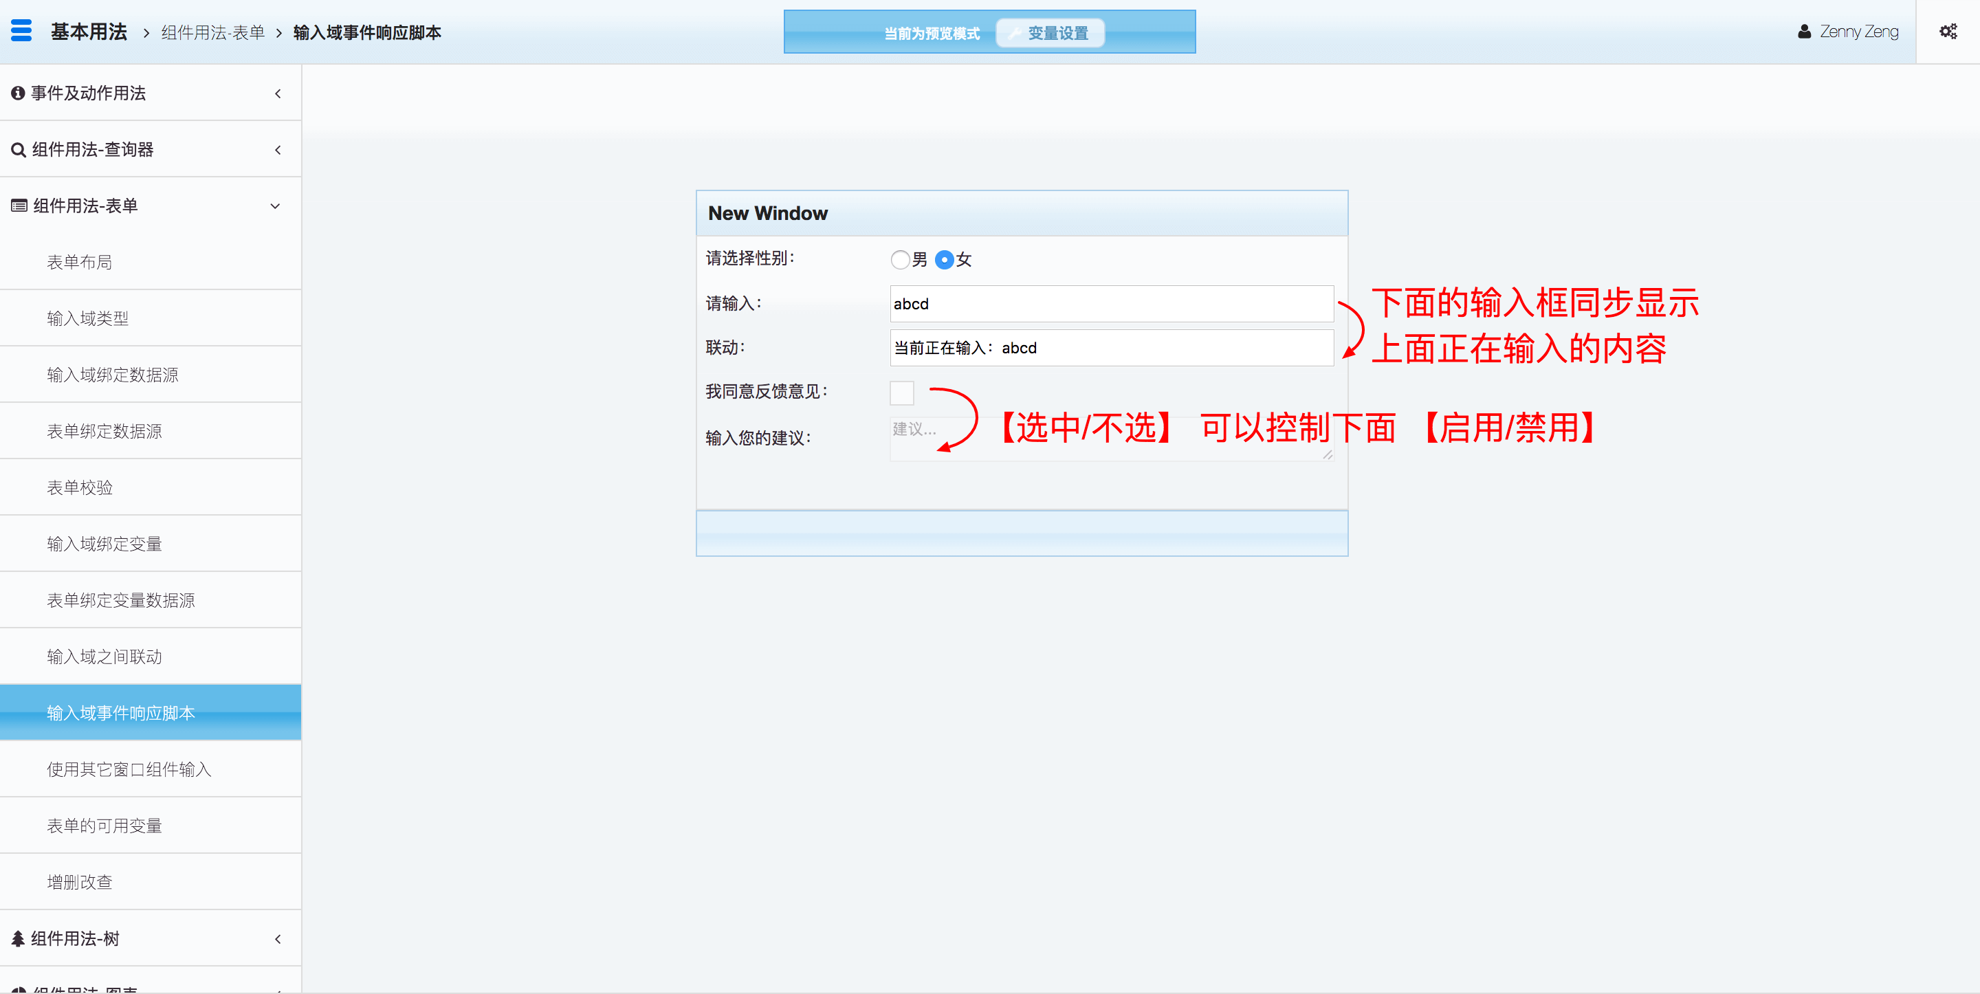Click the hamburger menu icon
1980x994 pixels.
coord(21,31)
